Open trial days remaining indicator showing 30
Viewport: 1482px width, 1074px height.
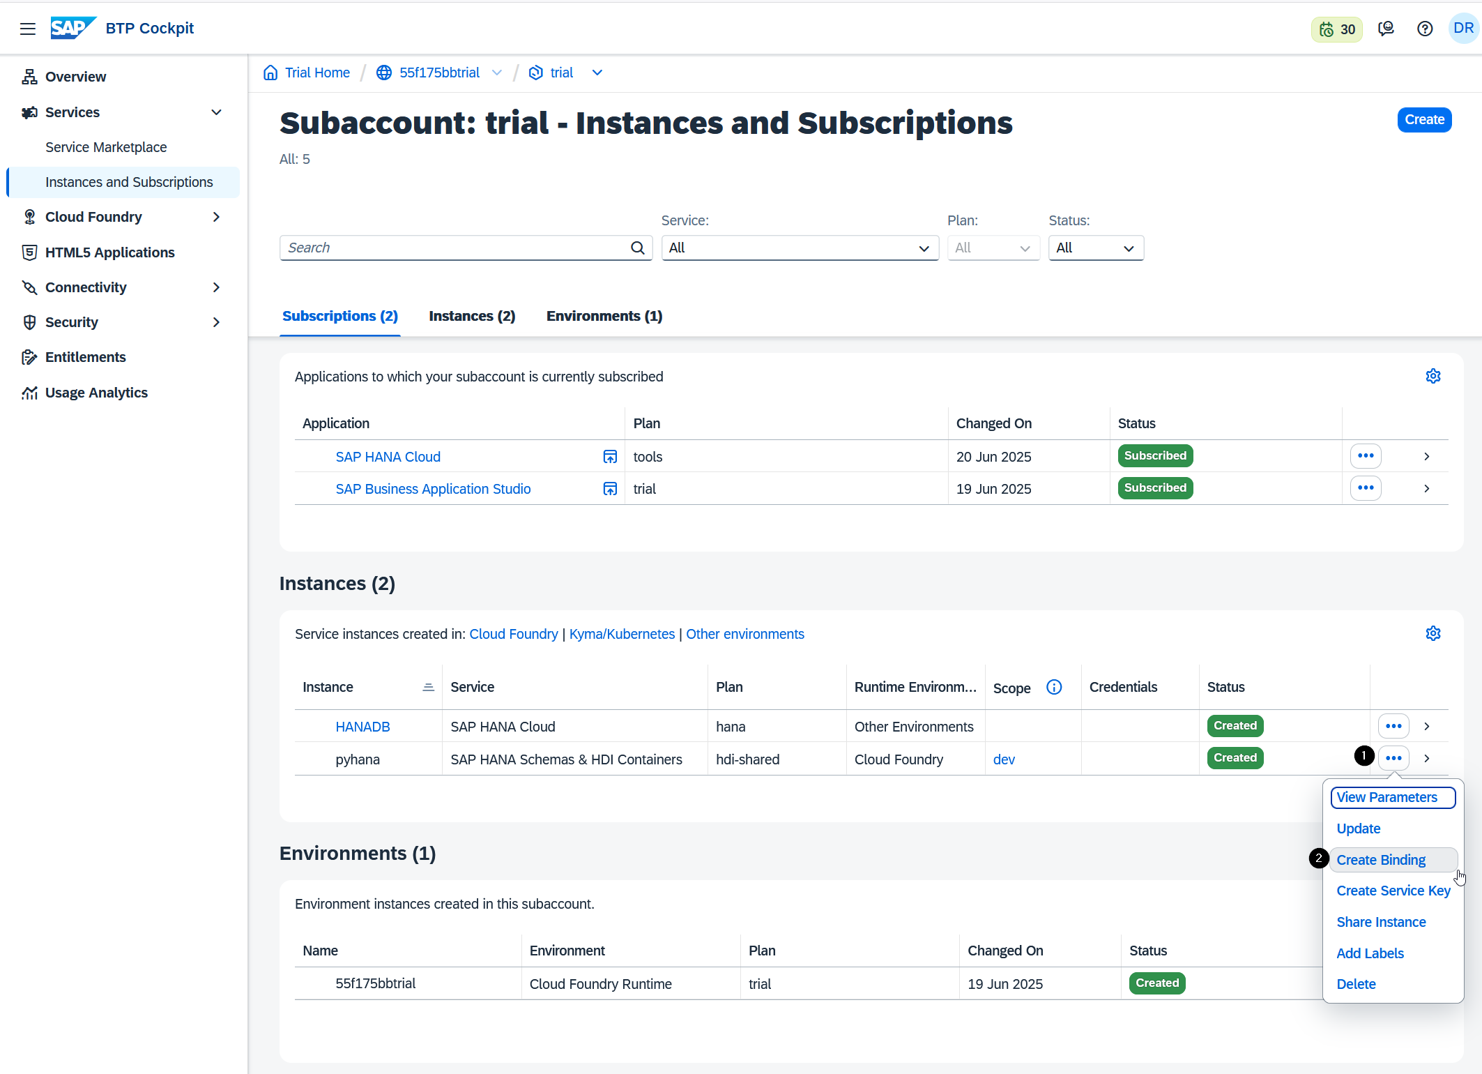pyautogui.click(x=1336, y=29)
